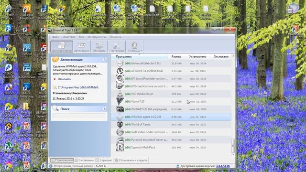The image size is (306, 172).
Task: Open the AIMP3 desktop shortcut
Action: pos(9,128)
